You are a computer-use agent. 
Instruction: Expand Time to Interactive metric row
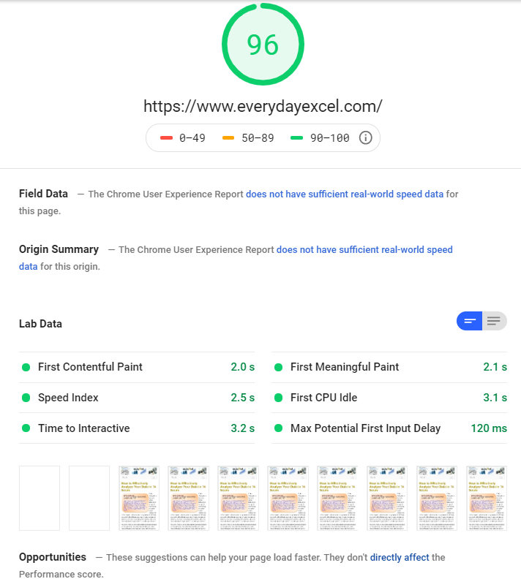point(137,428)
